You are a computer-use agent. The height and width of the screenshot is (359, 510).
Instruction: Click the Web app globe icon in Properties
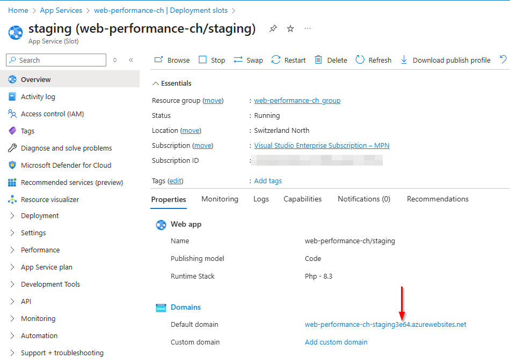[x=161, y=225]
